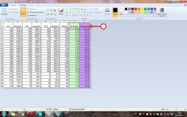Click the Paste (Постави) clipboard icon
The height and width of the screenshot is (117, 187).
(4, 10)
